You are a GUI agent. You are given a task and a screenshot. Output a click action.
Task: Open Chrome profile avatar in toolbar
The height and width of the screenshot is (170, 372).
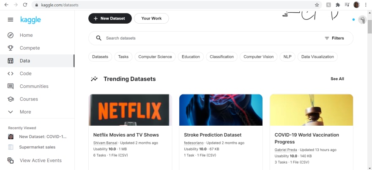(x=356, y=5)
